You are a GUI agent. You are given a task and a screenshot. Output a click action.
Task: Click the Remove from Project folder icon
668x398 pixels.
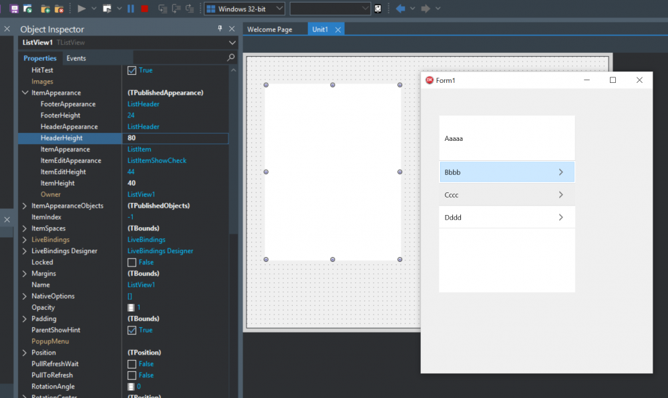coord(59,9)
